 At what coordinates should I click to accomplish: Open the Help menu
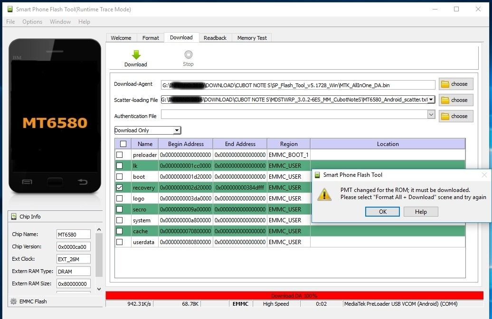(84, 22)
